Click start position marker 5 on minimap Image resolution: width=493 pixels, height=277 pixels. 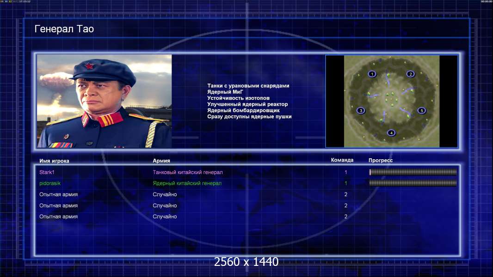(422, 110)
